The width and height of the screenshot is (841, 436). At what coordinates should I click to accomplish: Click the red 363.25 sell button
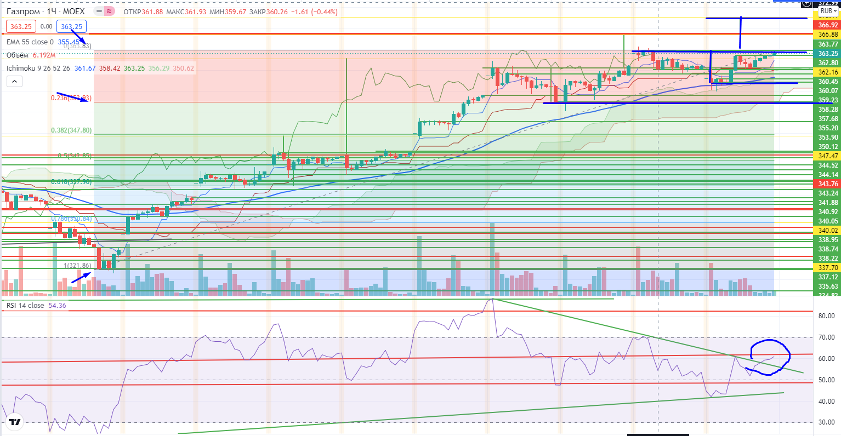point(21,26)
